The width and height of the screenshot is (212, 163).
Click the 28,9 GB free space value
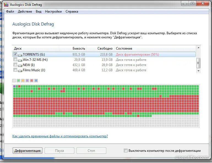tap(107, 65)
